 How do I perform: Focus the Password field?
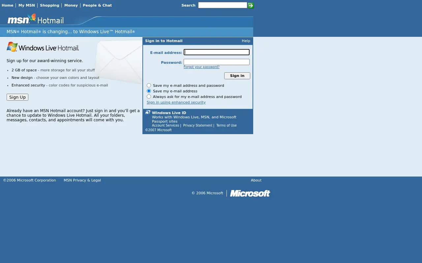tap(217, 62)
